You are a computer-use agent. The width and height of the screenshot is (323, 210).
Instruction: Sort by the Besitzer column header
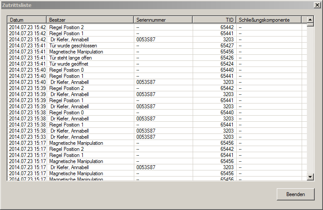[90, 20]
